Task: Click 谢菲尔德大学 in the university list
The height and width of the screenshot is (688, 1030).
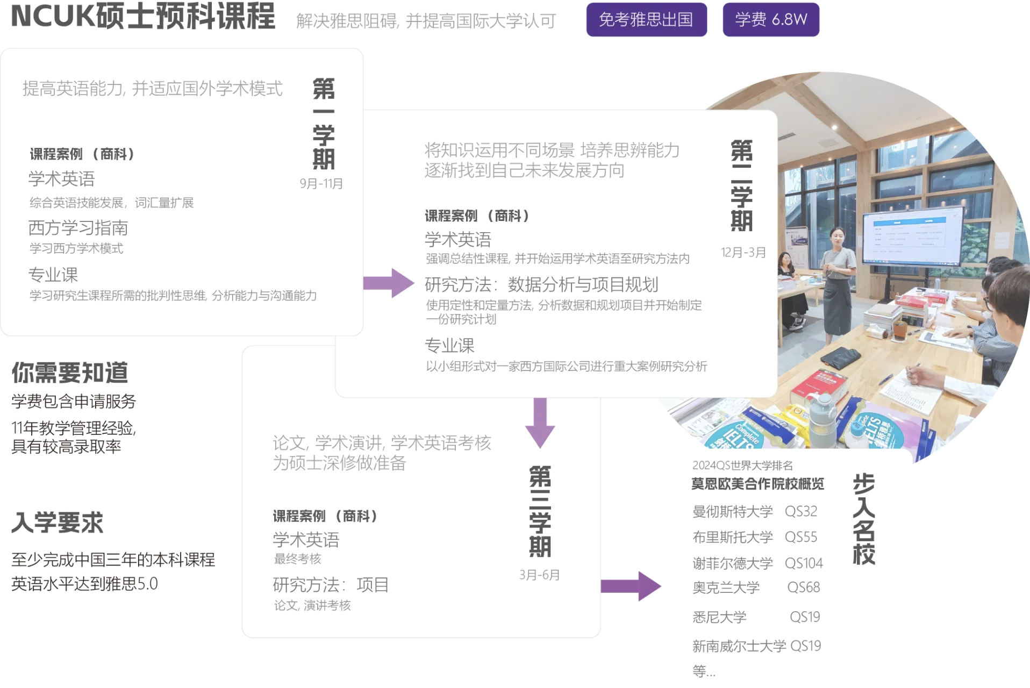Action: pyautogui.click(x=732, y=563)
